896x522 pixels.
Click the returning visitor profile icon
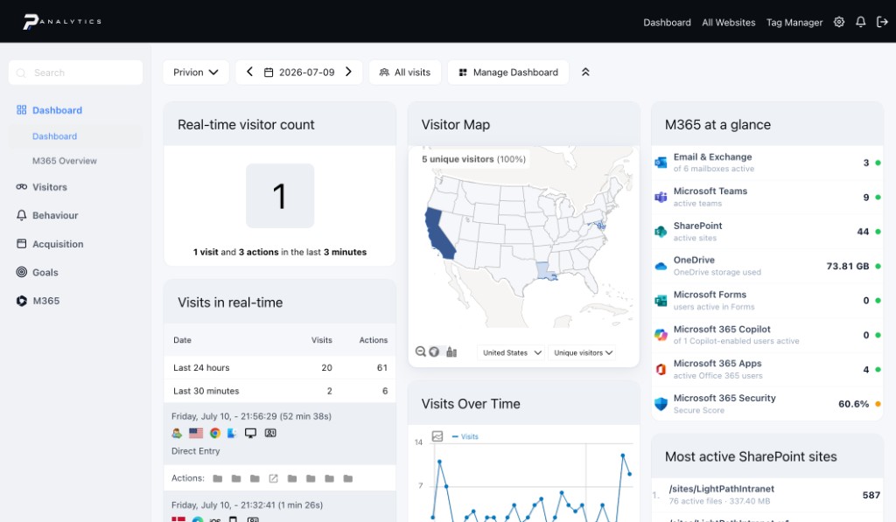tap(177, 433)
